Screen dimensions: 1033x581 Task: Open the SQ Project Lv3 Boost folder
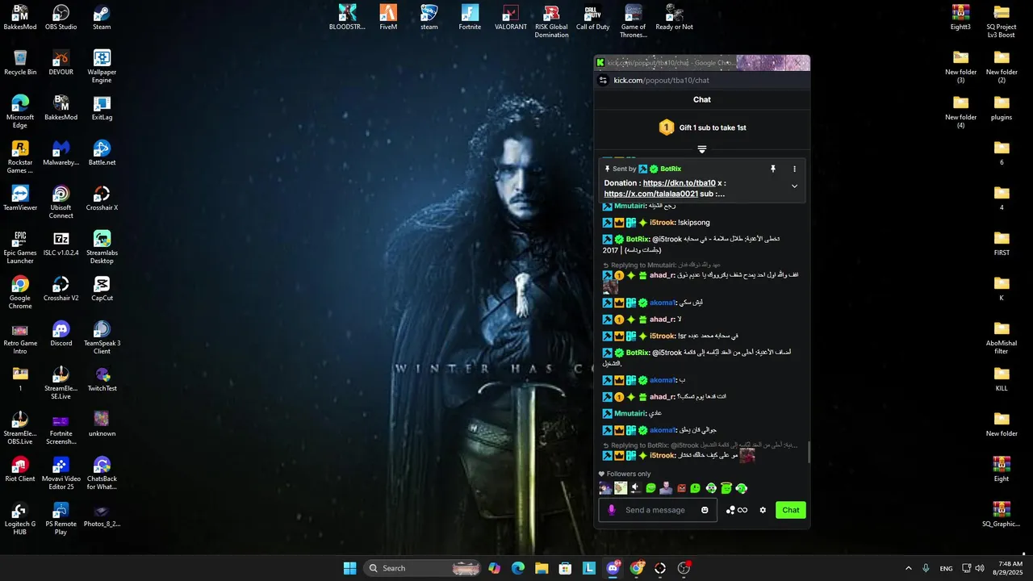(x=1002, y=22)
